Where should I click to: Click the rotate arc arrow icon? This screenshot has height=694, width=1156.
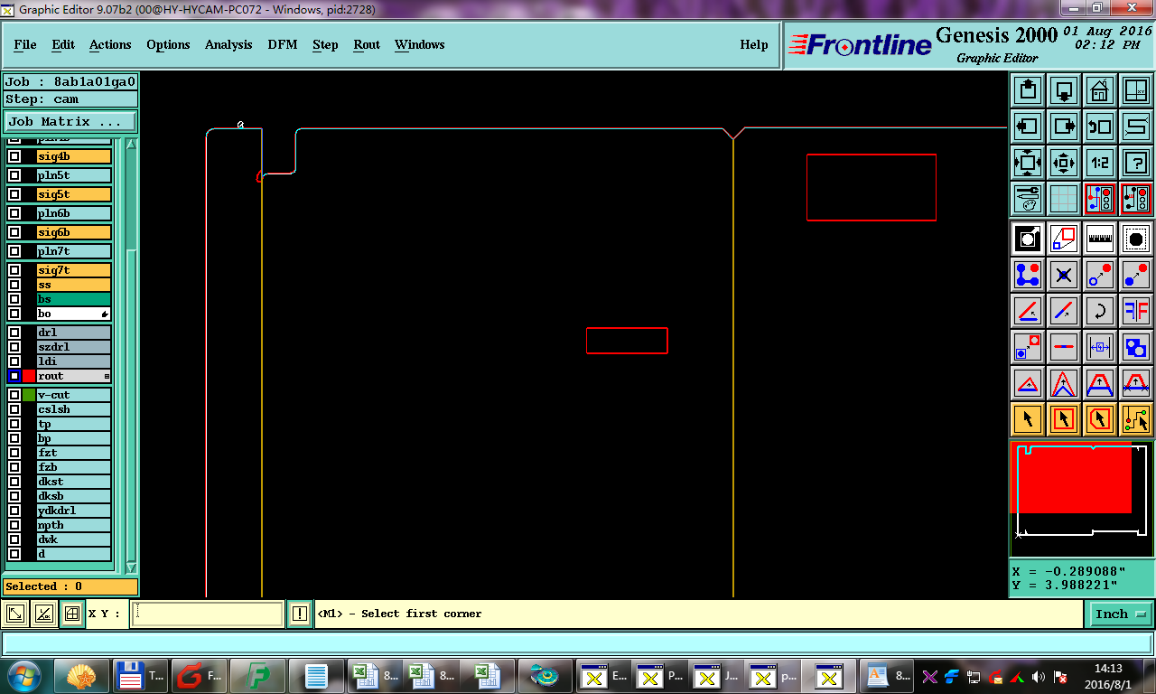point(1100,311)
